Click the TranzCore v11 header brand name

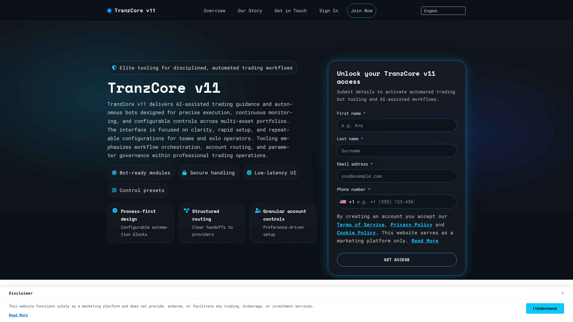tap(135, 11)
